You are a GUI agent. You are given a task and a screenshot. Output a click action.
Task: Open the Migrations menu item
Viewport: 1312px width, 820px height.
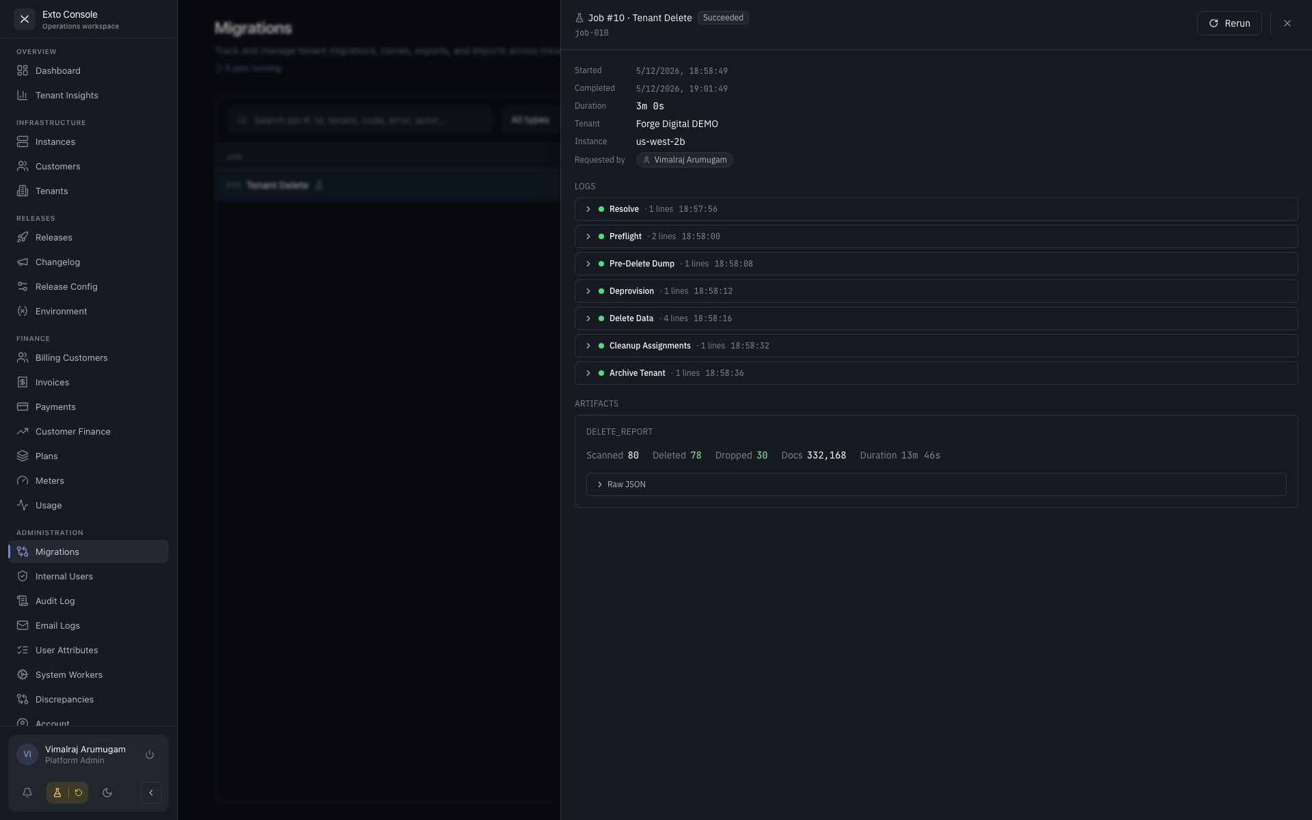click(x=89, y=551)
